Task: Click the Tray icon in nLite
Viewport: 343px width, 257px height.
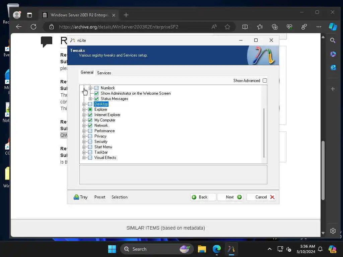Action: [x=80, y=197]
